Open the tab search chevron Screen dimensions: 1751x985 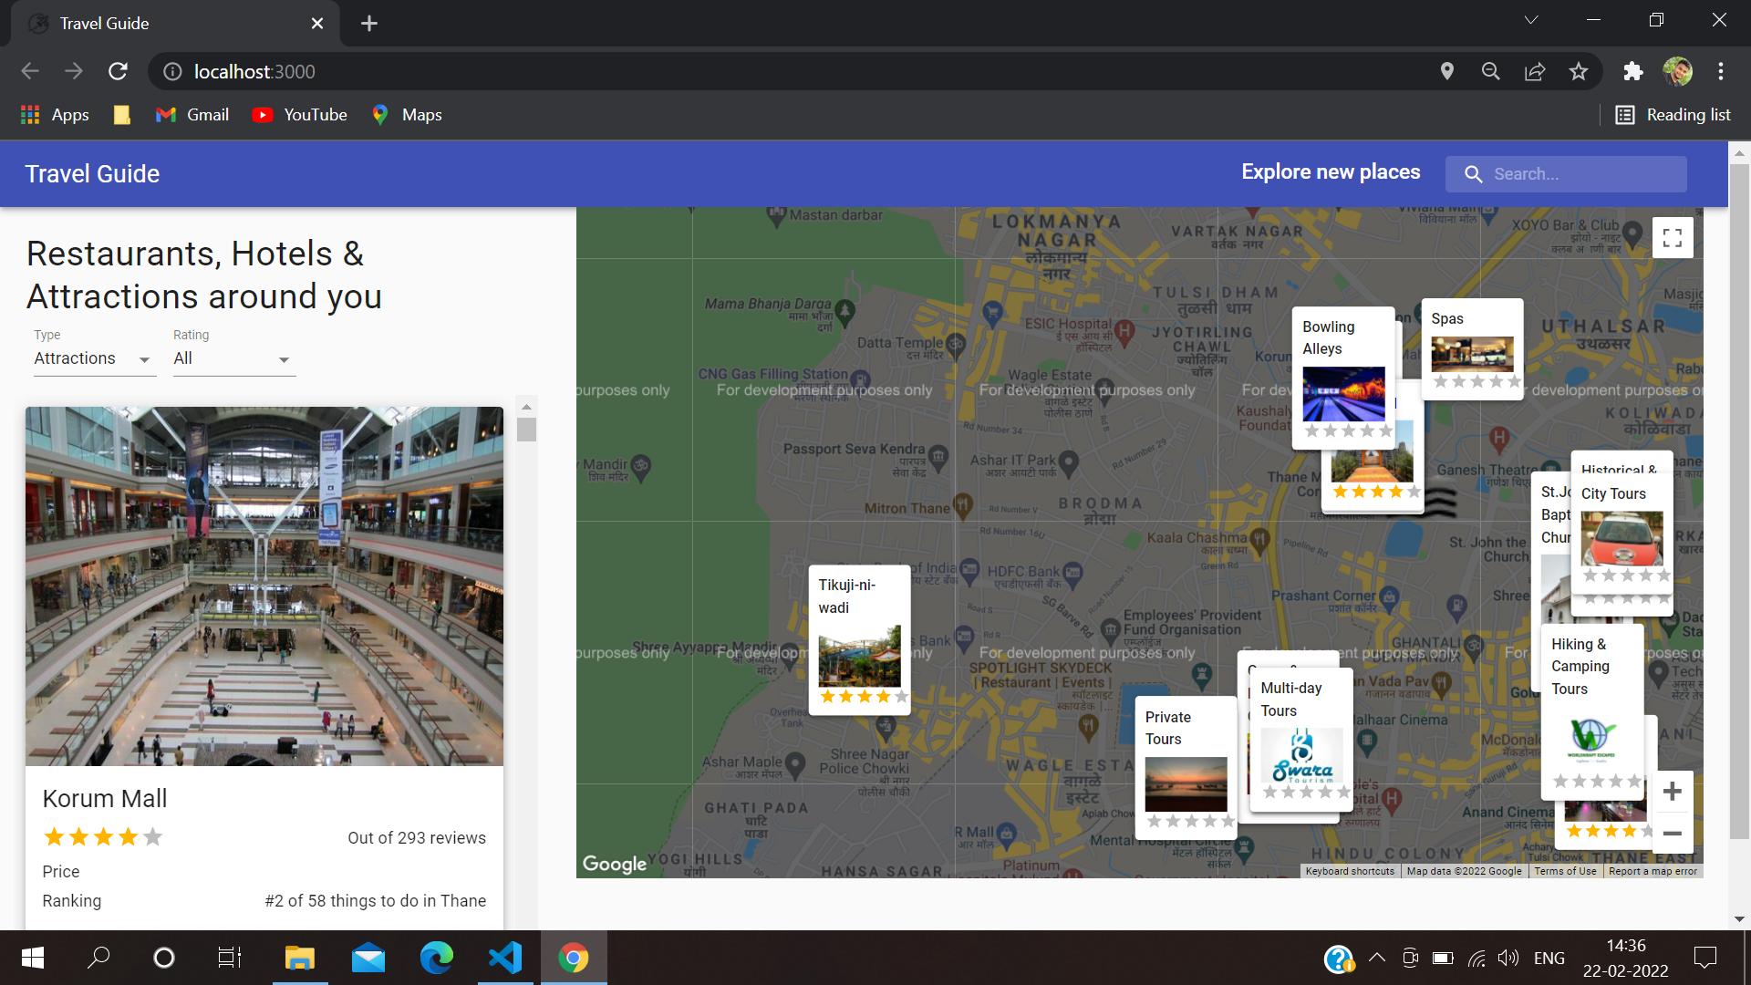tap(1531, 20)
